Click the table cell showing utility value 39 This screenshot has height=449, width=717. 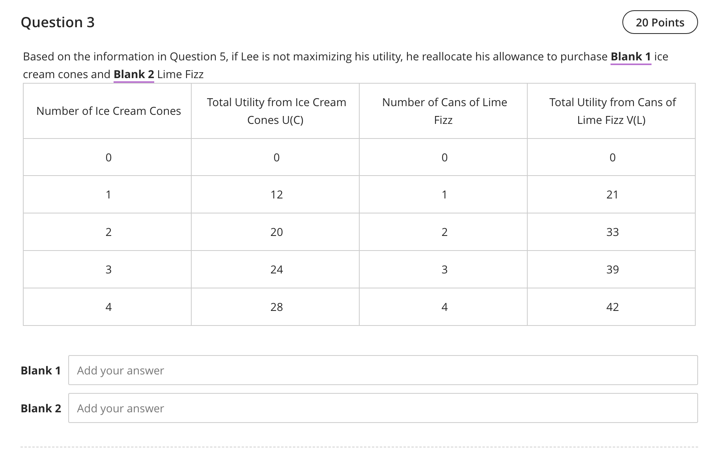pyautogui.click(x=612, y=269)
